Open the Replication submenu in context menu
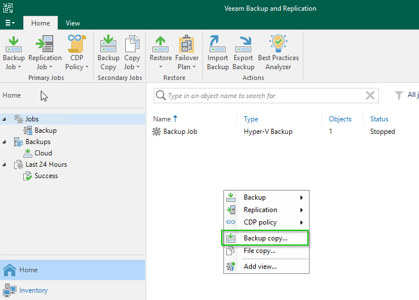Image resolution: width=419 pixels, height=300 pixels. click(x=266, y=210)
